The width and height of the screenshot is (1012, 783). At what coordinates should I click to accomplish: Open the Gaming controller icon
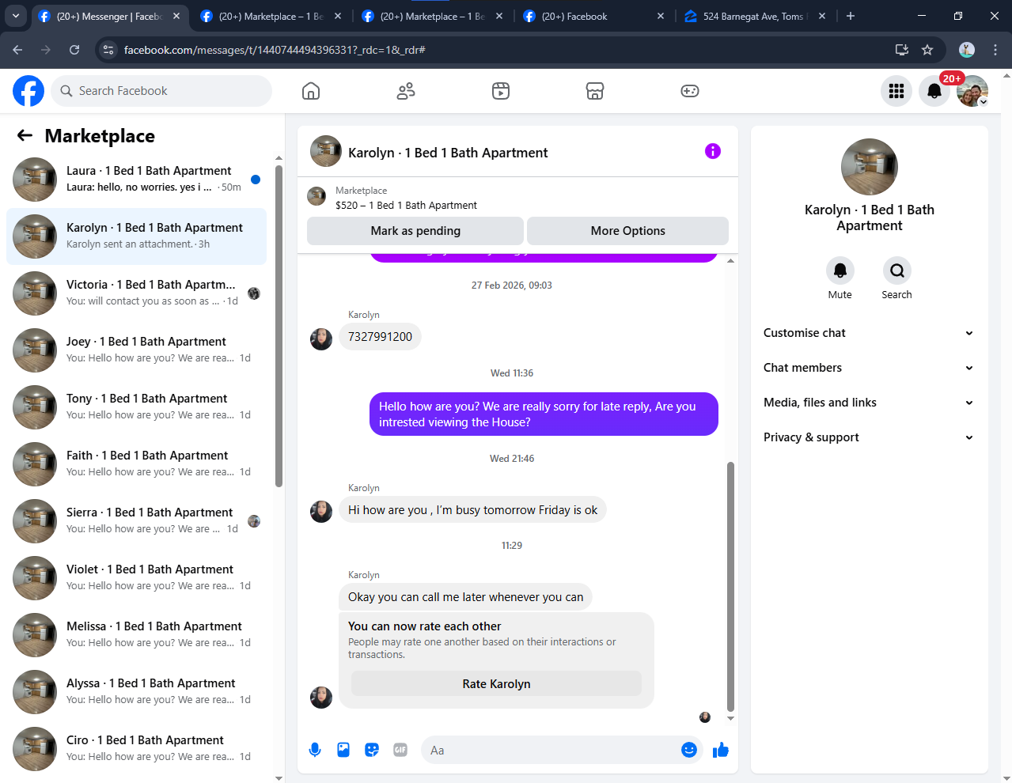690,91
